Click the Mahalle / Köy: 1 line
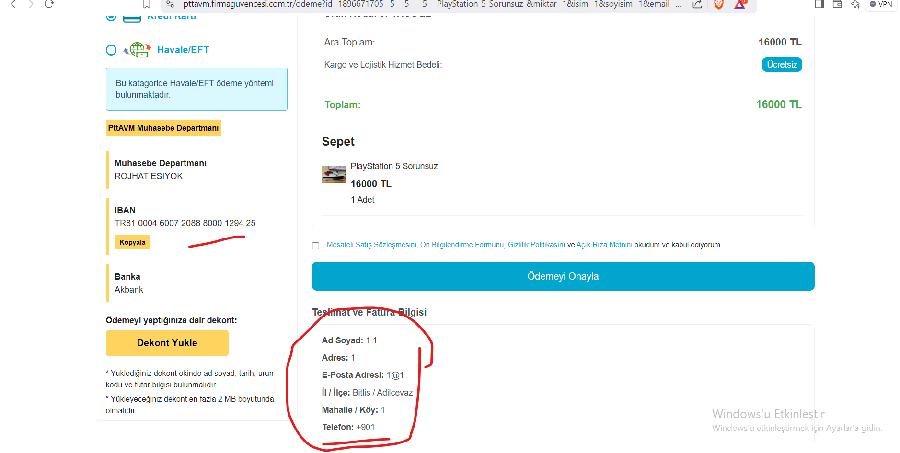 353,410
